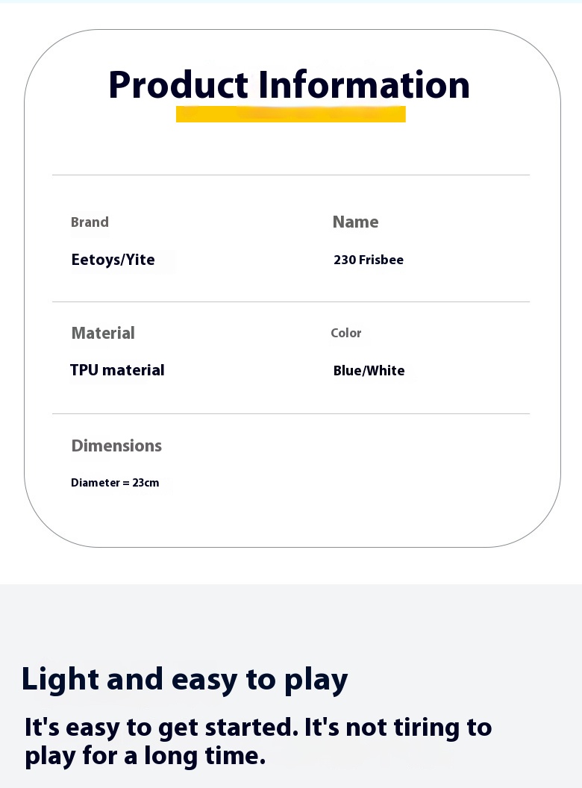
Task: Select the Name field label
Action: coord(355,222)
